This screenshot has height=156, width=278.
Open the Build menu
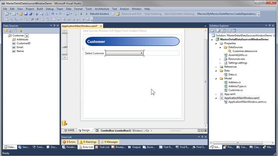40,9
